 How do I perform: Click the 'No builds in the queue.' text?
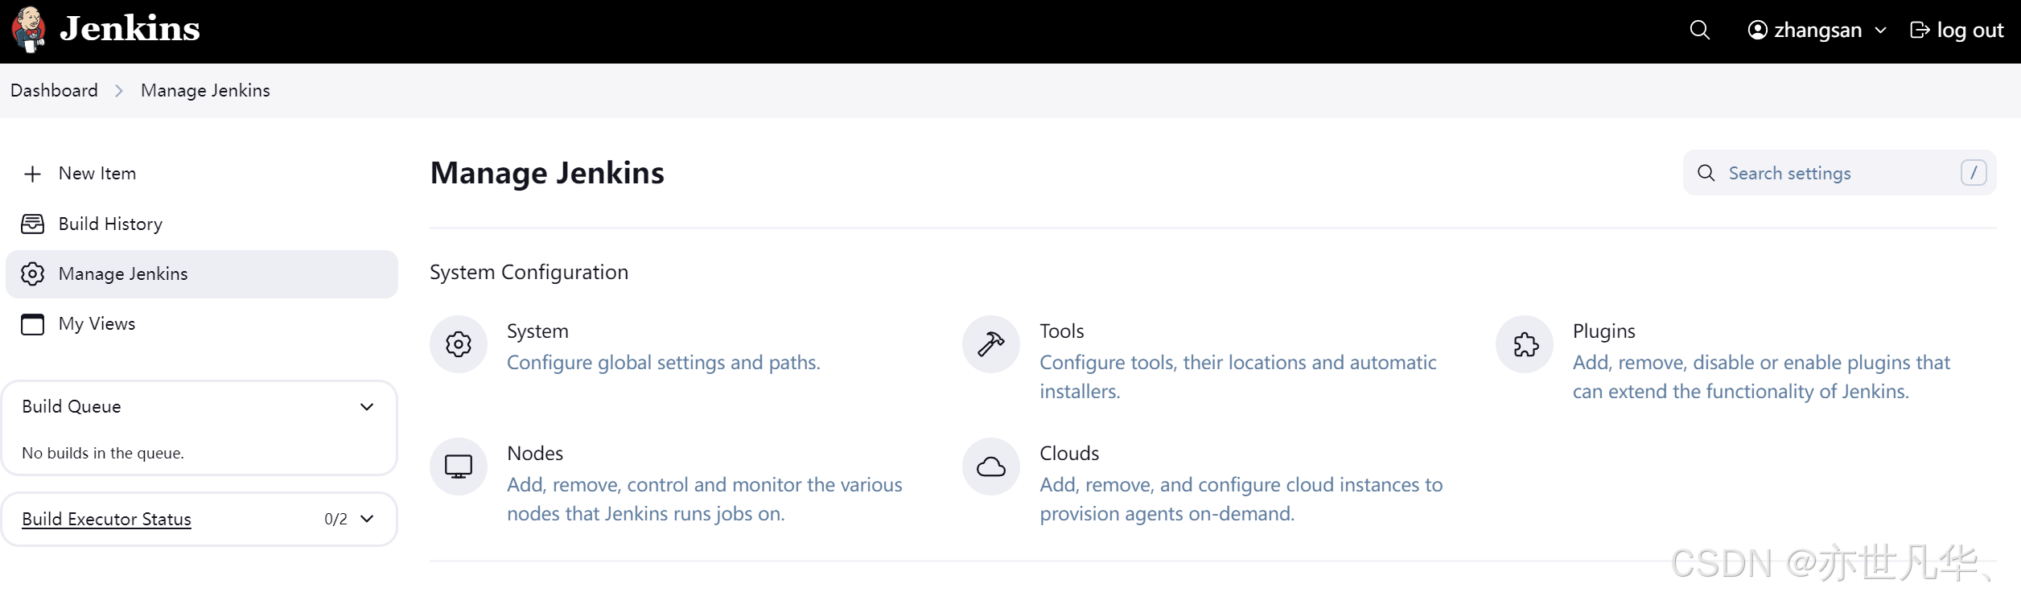(103, 454)
